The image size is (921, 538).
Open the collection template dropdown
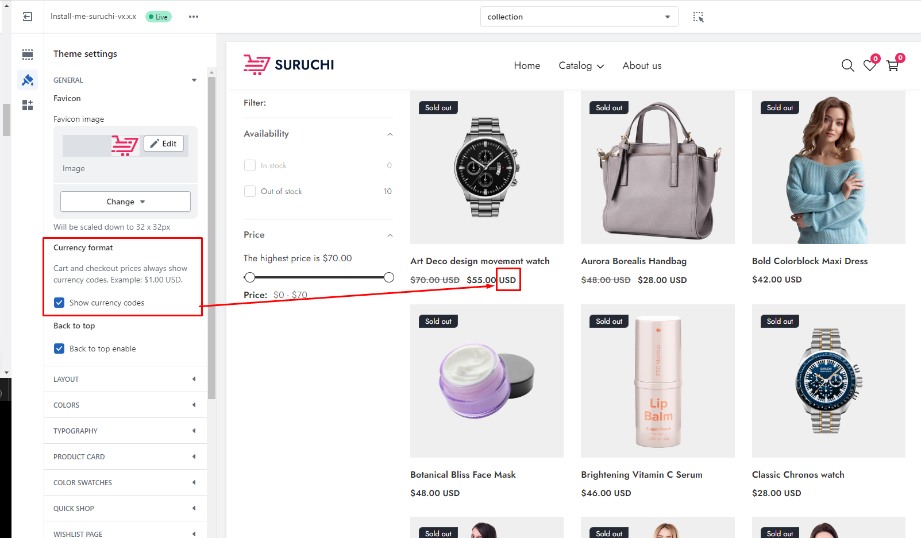[x=579, y=17]
